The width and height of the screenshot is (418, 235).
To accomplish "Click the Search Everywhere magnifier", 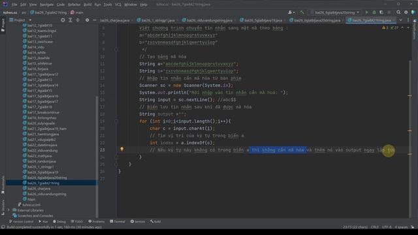I will point(398,12).
